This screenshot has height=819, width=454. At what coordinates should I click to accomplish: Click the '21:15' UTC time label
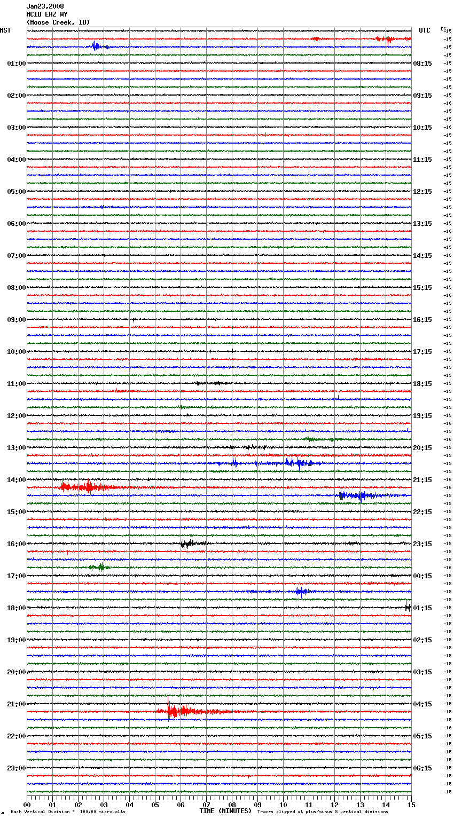point(422,480)
